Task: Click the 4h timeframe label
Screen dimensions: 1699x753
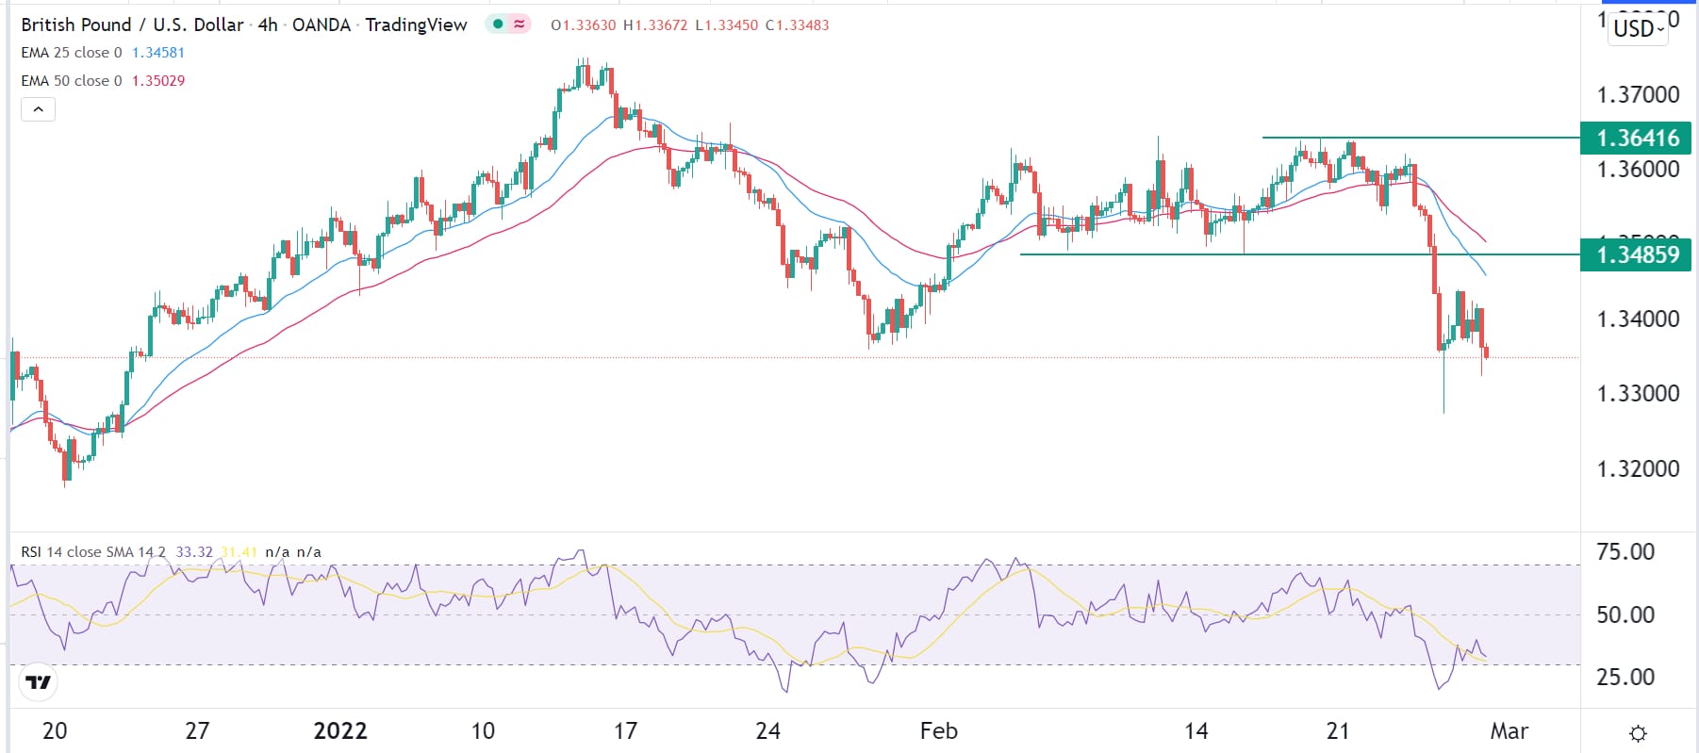Action: pyautogui.click(x=268, y=25)
